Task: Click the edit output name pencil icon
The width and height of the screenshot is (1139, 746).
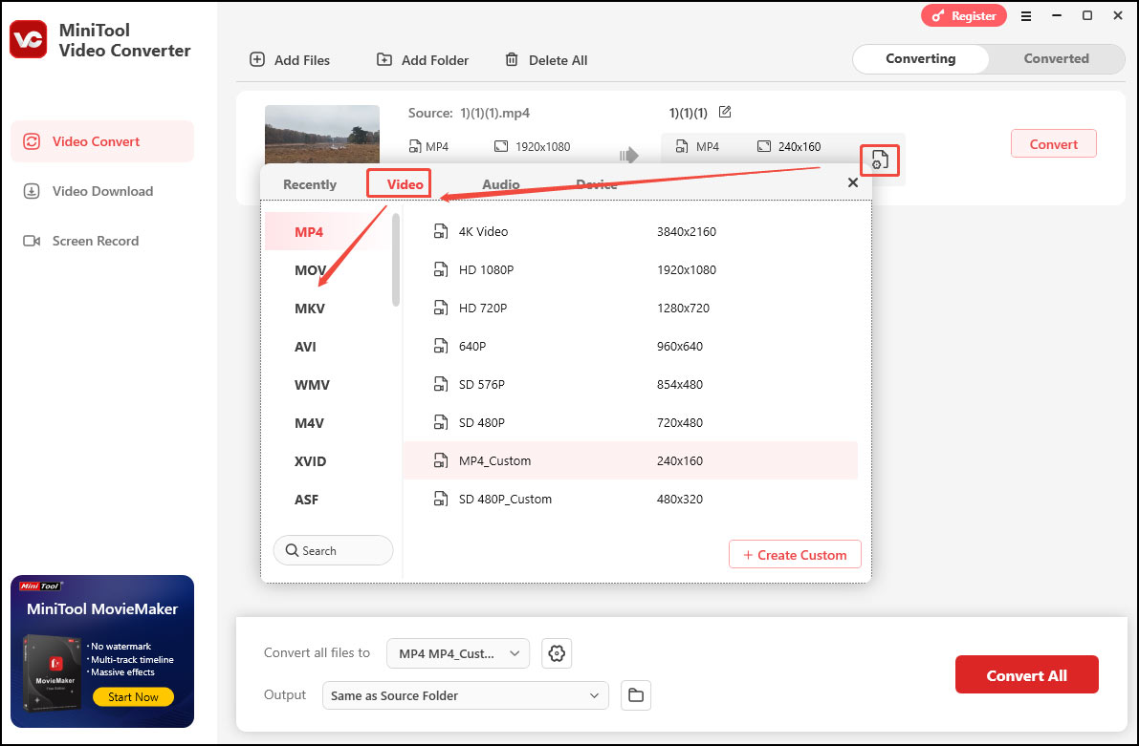Action: pos(724,112)
